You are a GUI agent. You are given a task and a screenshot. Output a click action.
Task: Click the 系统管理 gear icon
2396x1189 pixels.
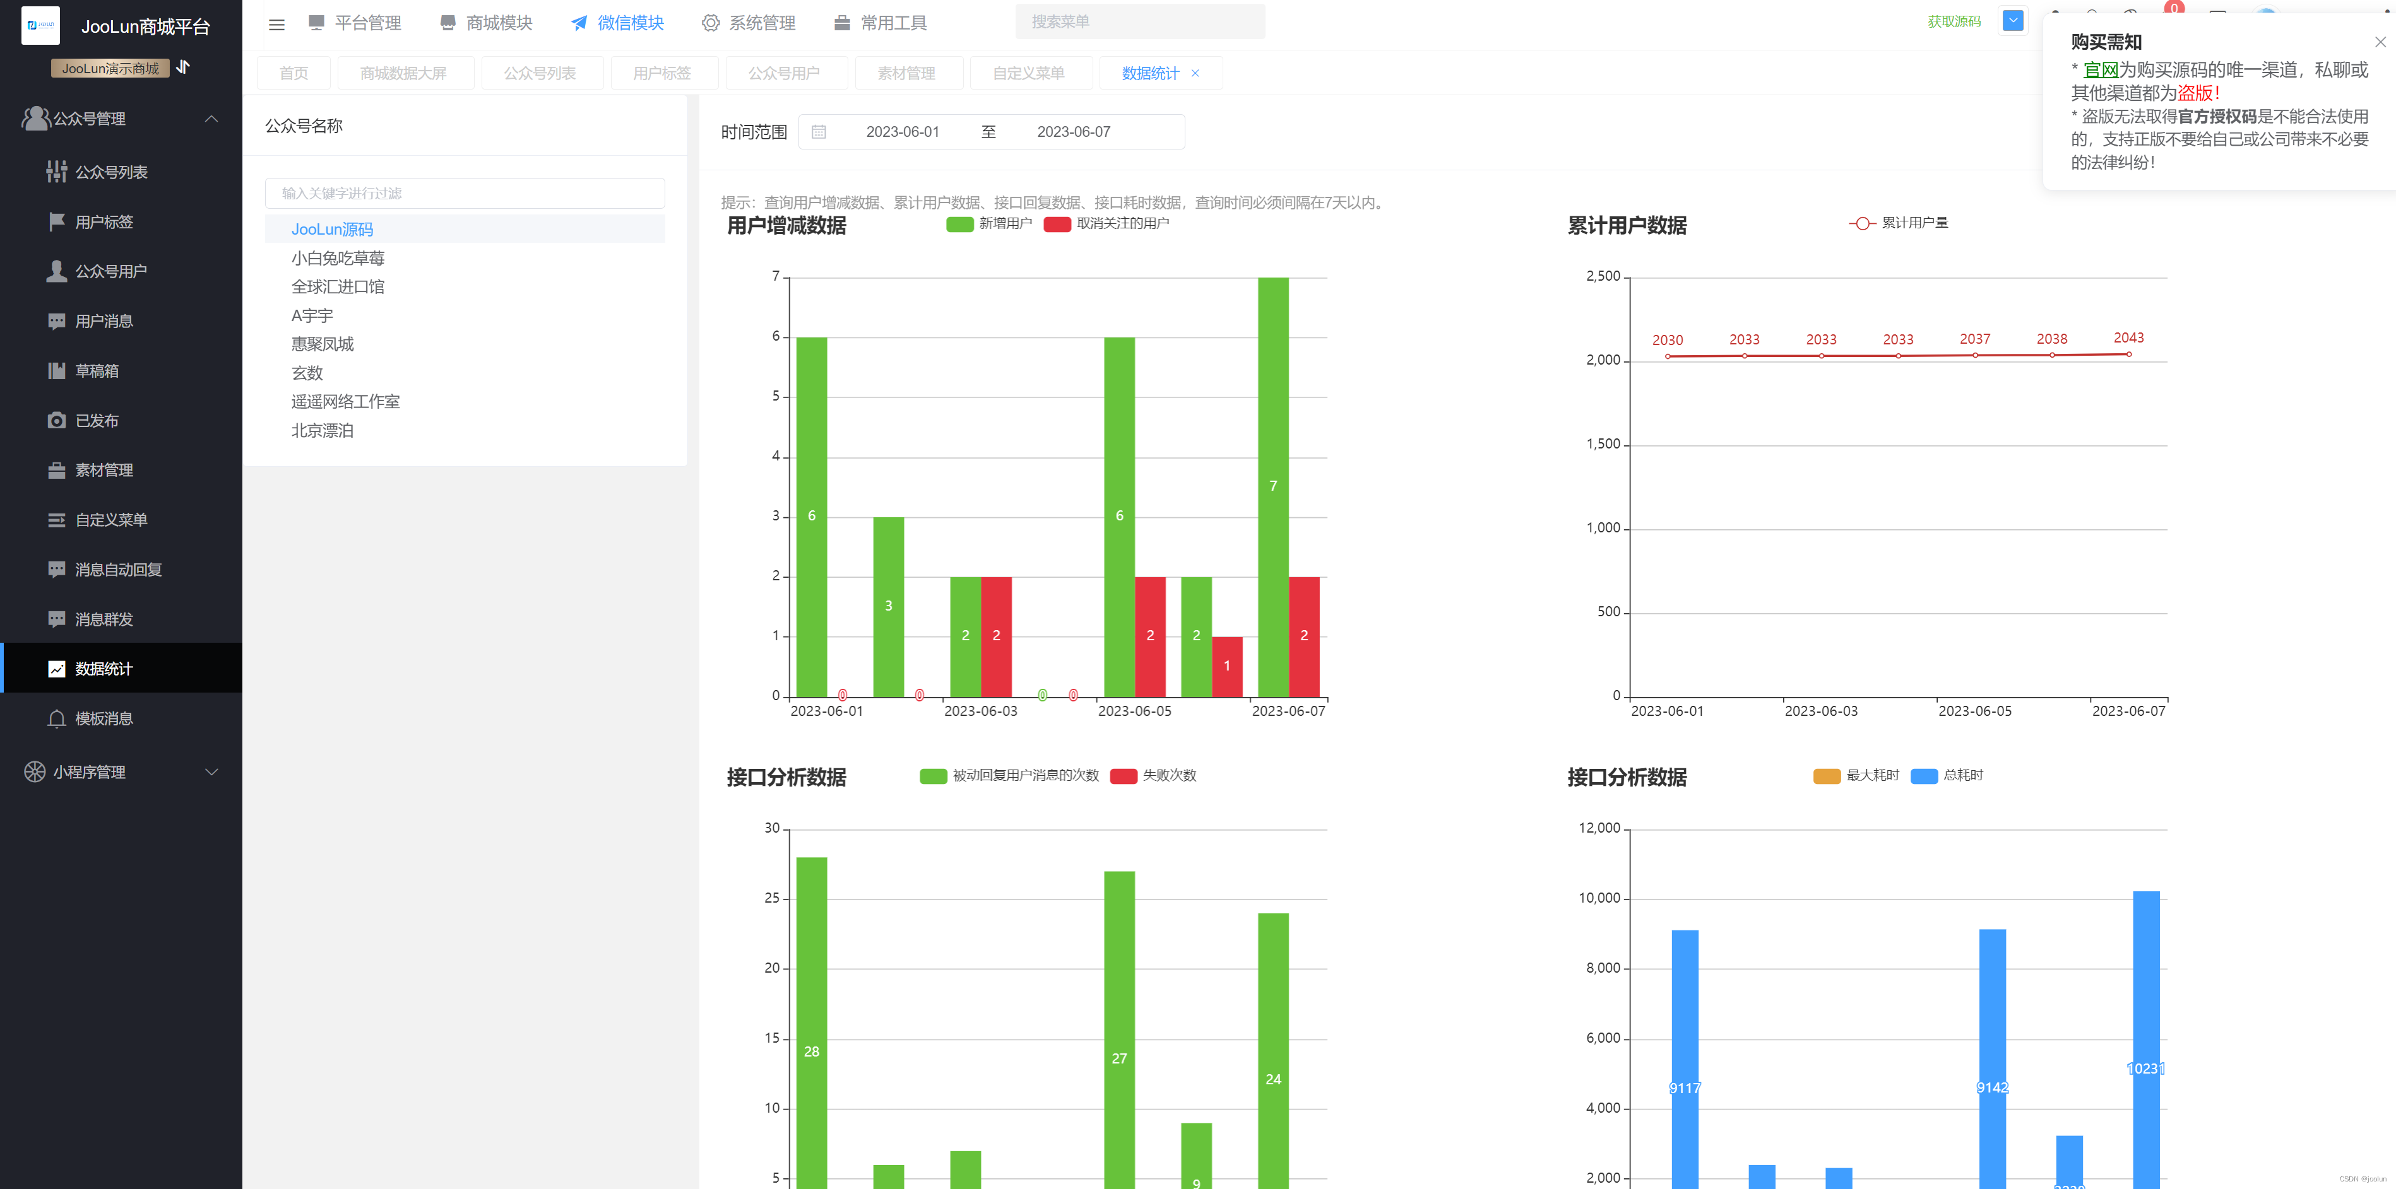pyautogui.click(x=711, y=22)
